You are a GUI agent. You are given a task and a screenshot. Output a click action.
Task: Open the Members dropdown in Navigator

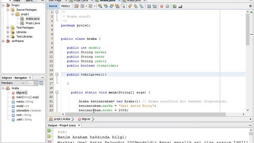coord(13,83)
